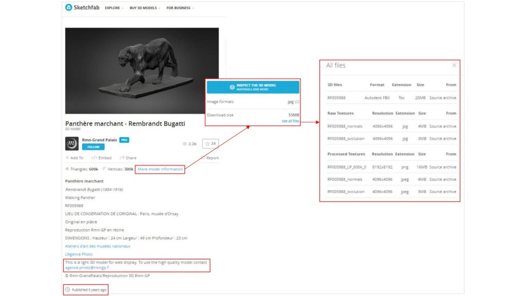This screenshot has width=526, height=296.
Task: Close the All files panel
Action: [x=454, y=65]
